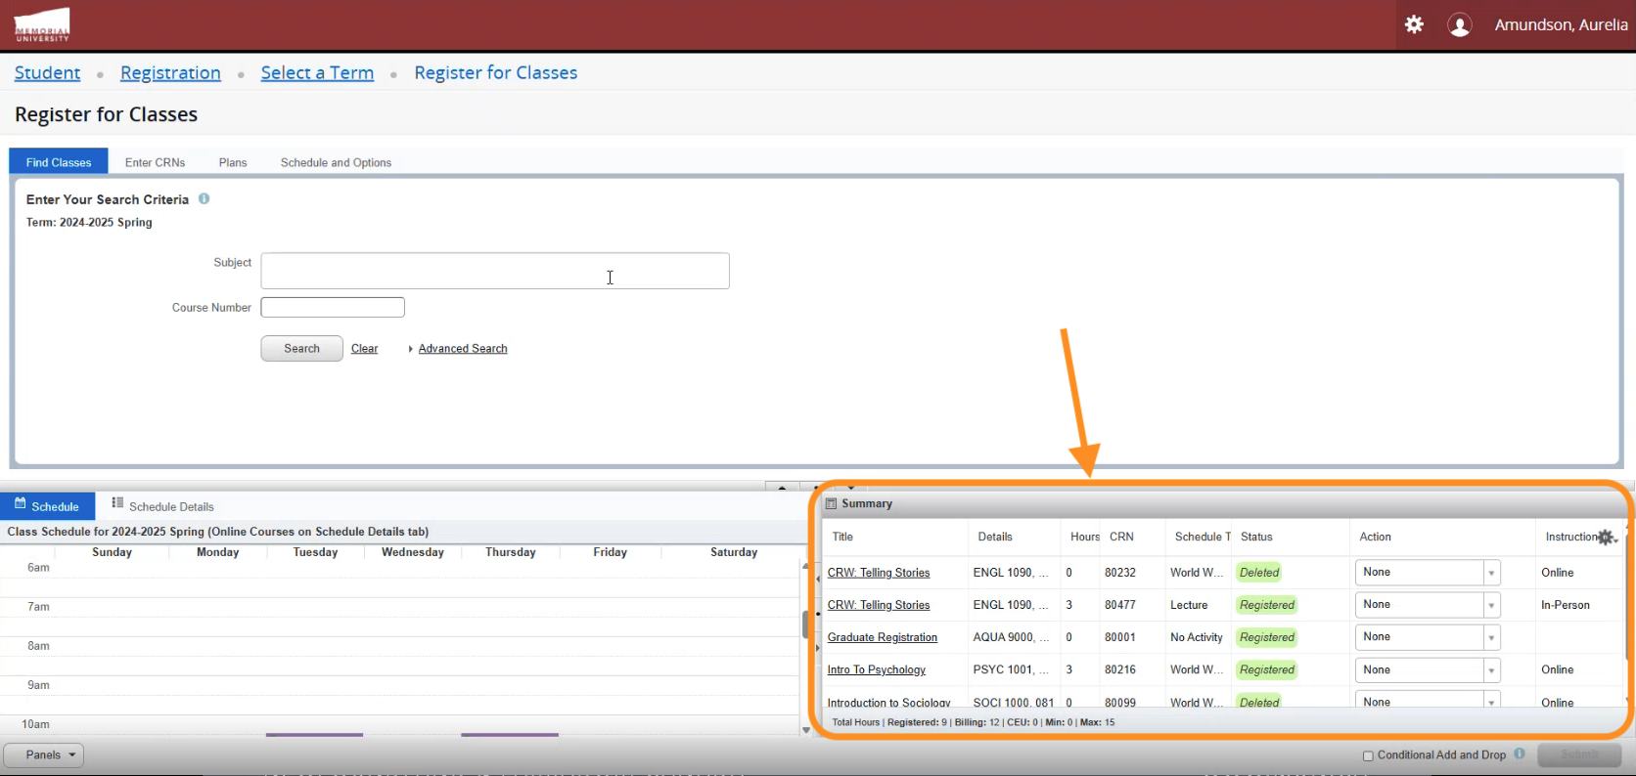
Task: Open the Panels dropdown button
Action: [44, 754]
